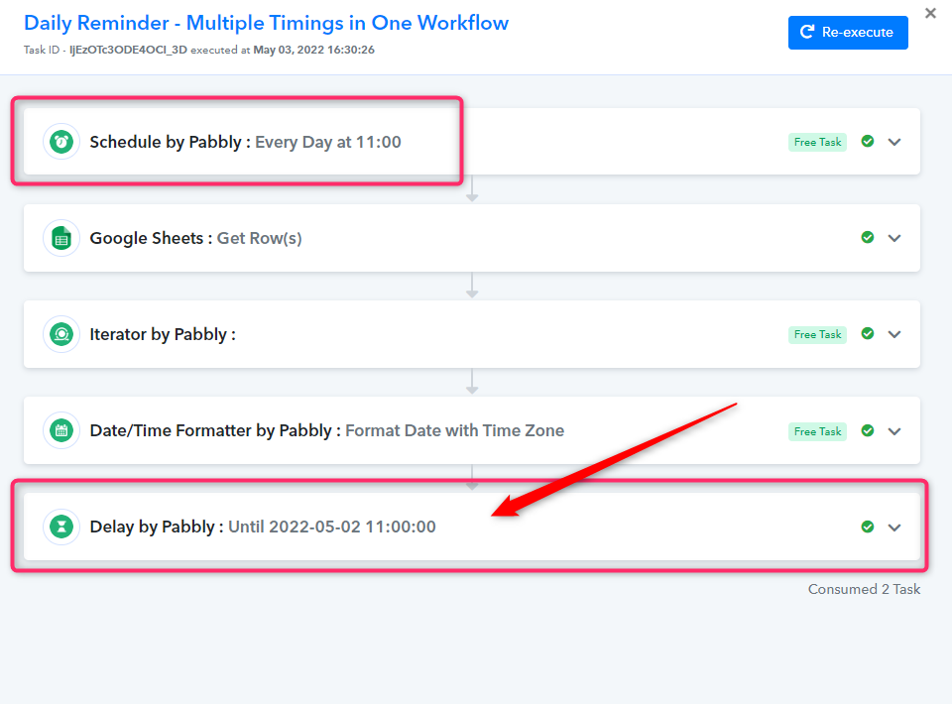The width and height of the screenshot is (952, 704).
Task: Expand the Date/Time Formatter step chevron
Action: tap(894, 431)
